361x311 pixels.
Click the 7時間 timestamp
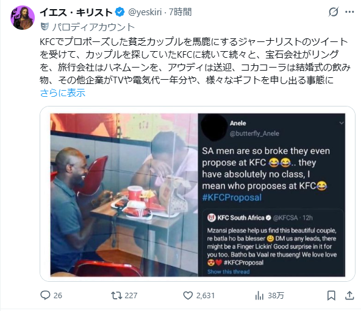click(180, 12)
